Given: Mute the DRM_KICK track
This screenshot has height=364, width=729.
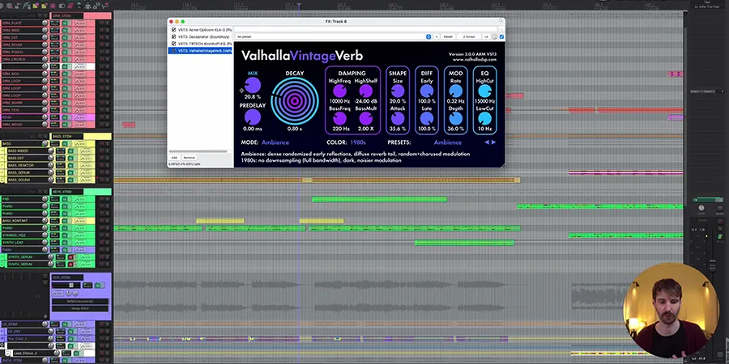Looking at the screenshot, I should click(102, 74).
